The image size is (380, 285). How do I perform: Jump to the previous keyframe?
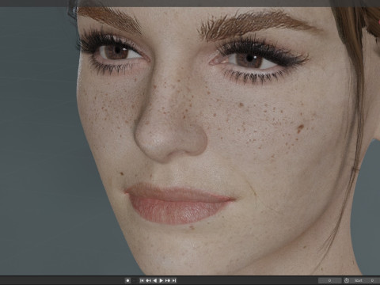[148, 280]
